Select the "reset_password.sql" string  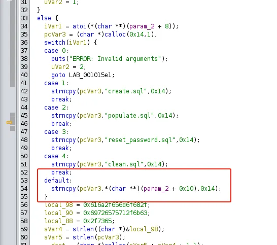(140, 140)
